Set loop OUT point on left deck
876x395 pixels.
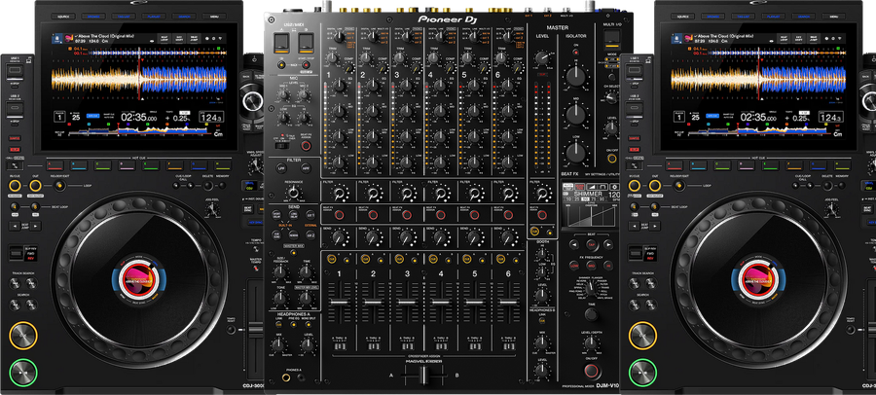click(x=35, y=186)
